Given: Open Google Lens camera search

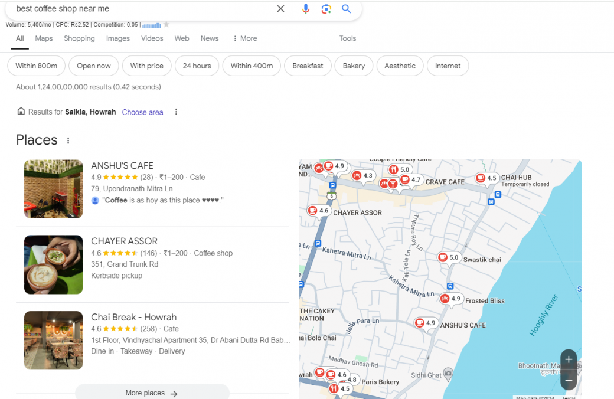Looking at the screenshot, I should [x=326, y=9].
